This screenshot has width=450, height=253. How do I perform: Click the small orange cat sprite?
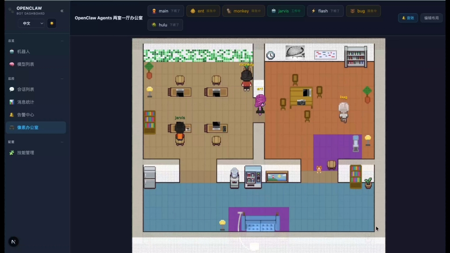319,169
